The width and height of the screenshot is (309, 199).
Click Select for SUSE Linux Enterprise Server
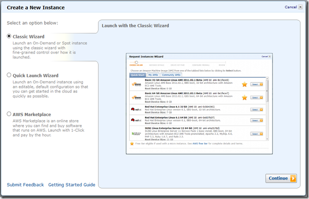[257, 134]
